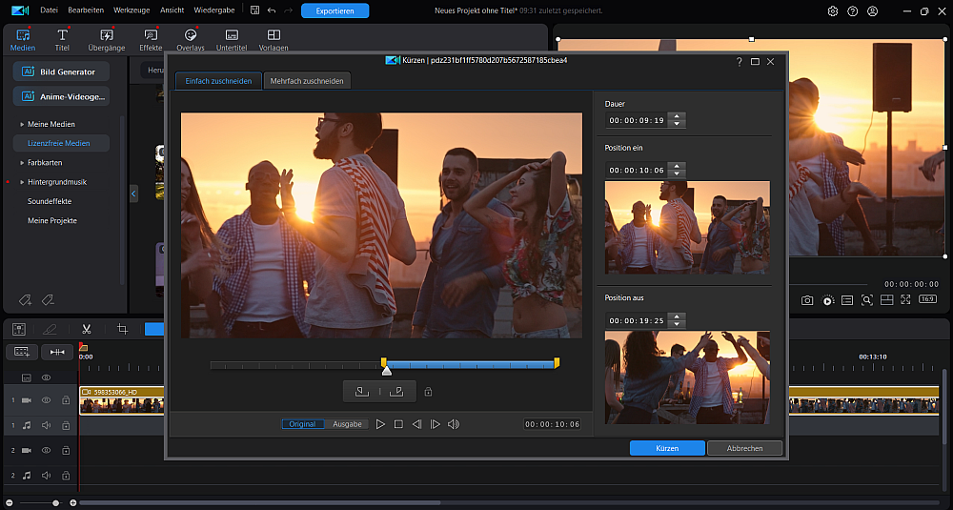Click the remove tag icon
The height and width of the screenshot is (510, 953).
coord(48,299)
